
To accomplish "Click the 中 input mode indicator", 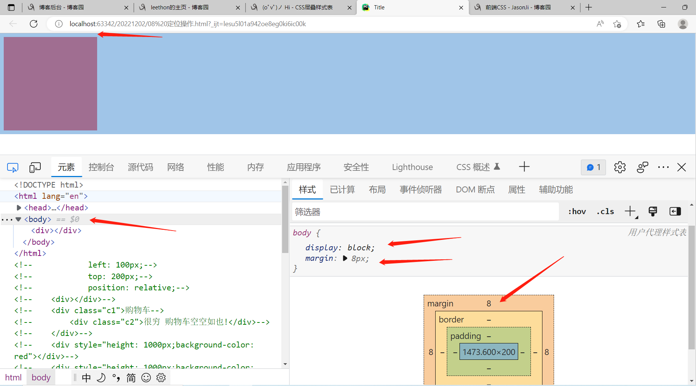I will coord(86,378).
